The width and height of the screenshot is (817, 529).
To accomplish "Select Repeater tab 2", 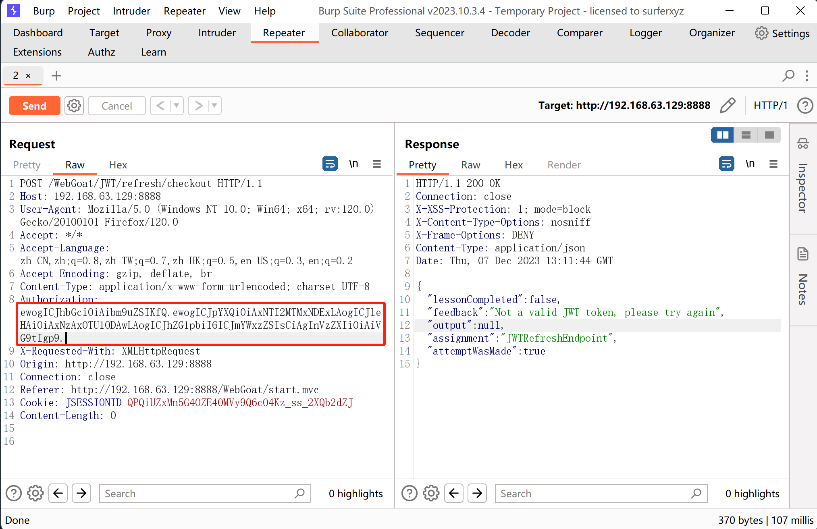I will point(16,75).
